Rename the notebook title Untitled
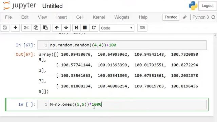 (53, 6)
